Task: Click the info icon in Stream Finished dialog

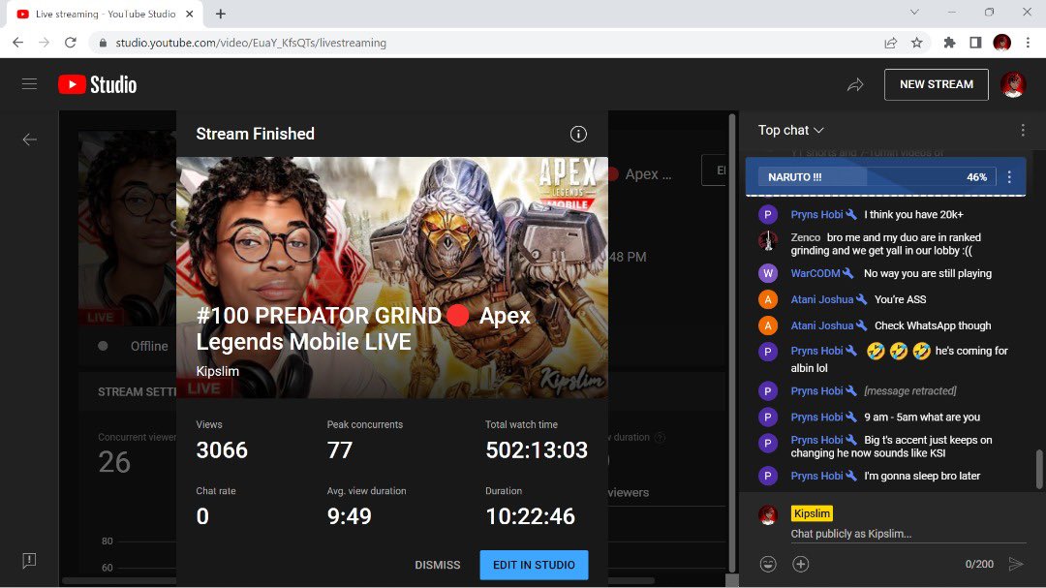Action: click(x=578, y=134)
